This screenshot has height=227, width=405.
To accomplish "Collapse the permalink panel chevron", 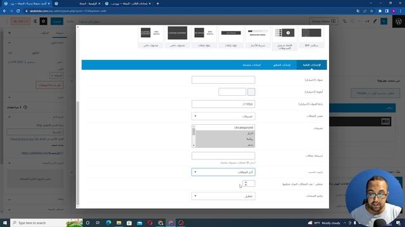I will [9, 117].
